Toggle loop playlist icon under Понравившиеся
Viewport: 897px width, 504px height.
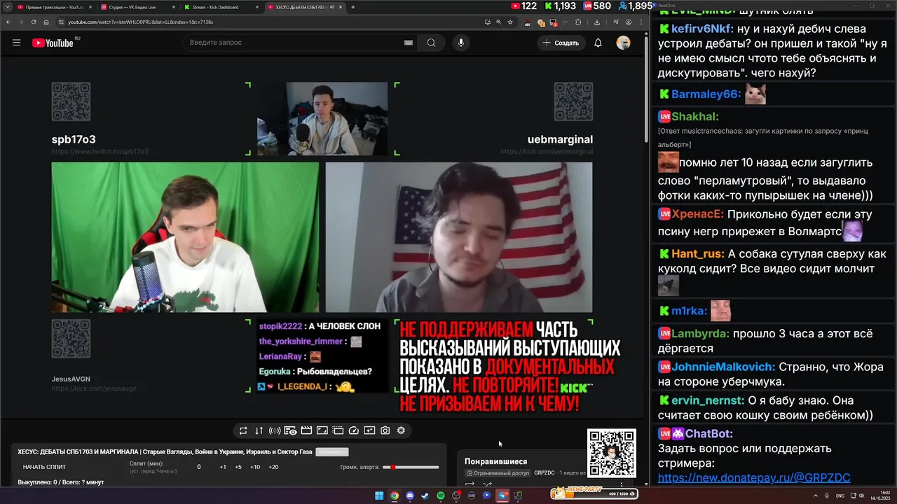470,484
